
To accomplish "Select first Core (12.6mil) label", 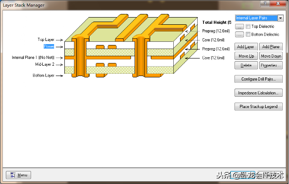I will 213,40.
